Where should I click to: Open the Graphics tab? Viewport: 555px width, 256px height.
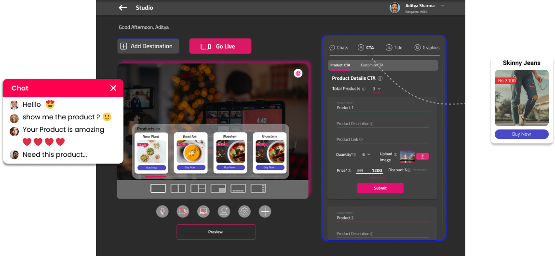click(x=427, y=48)
